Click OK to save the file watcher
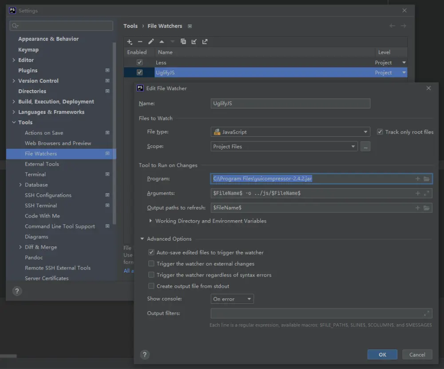 coord(382,354)
